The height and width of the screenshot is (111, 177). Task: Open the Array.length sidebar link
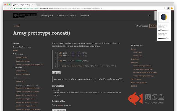[22, 57]
